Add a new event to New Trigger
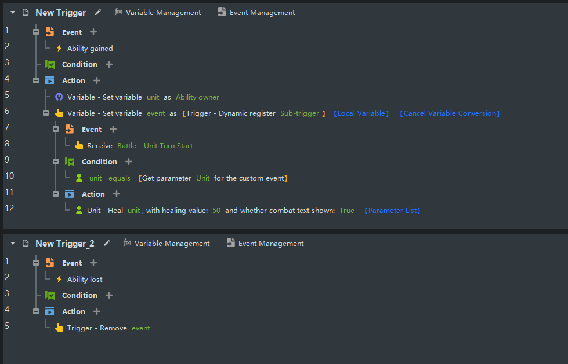The width and height of the screenshot is (568, 364). [93, 32]
